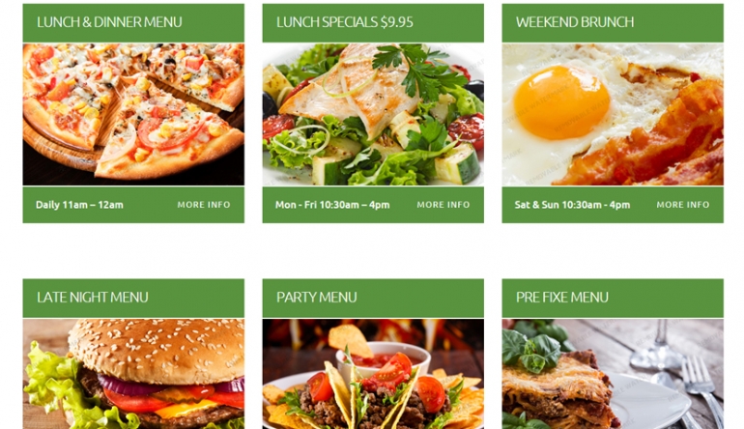Click the Mon - Fri 10:30am – 4pm text
The height and width of the screenshot is (429, 744).
pos(332,205)
